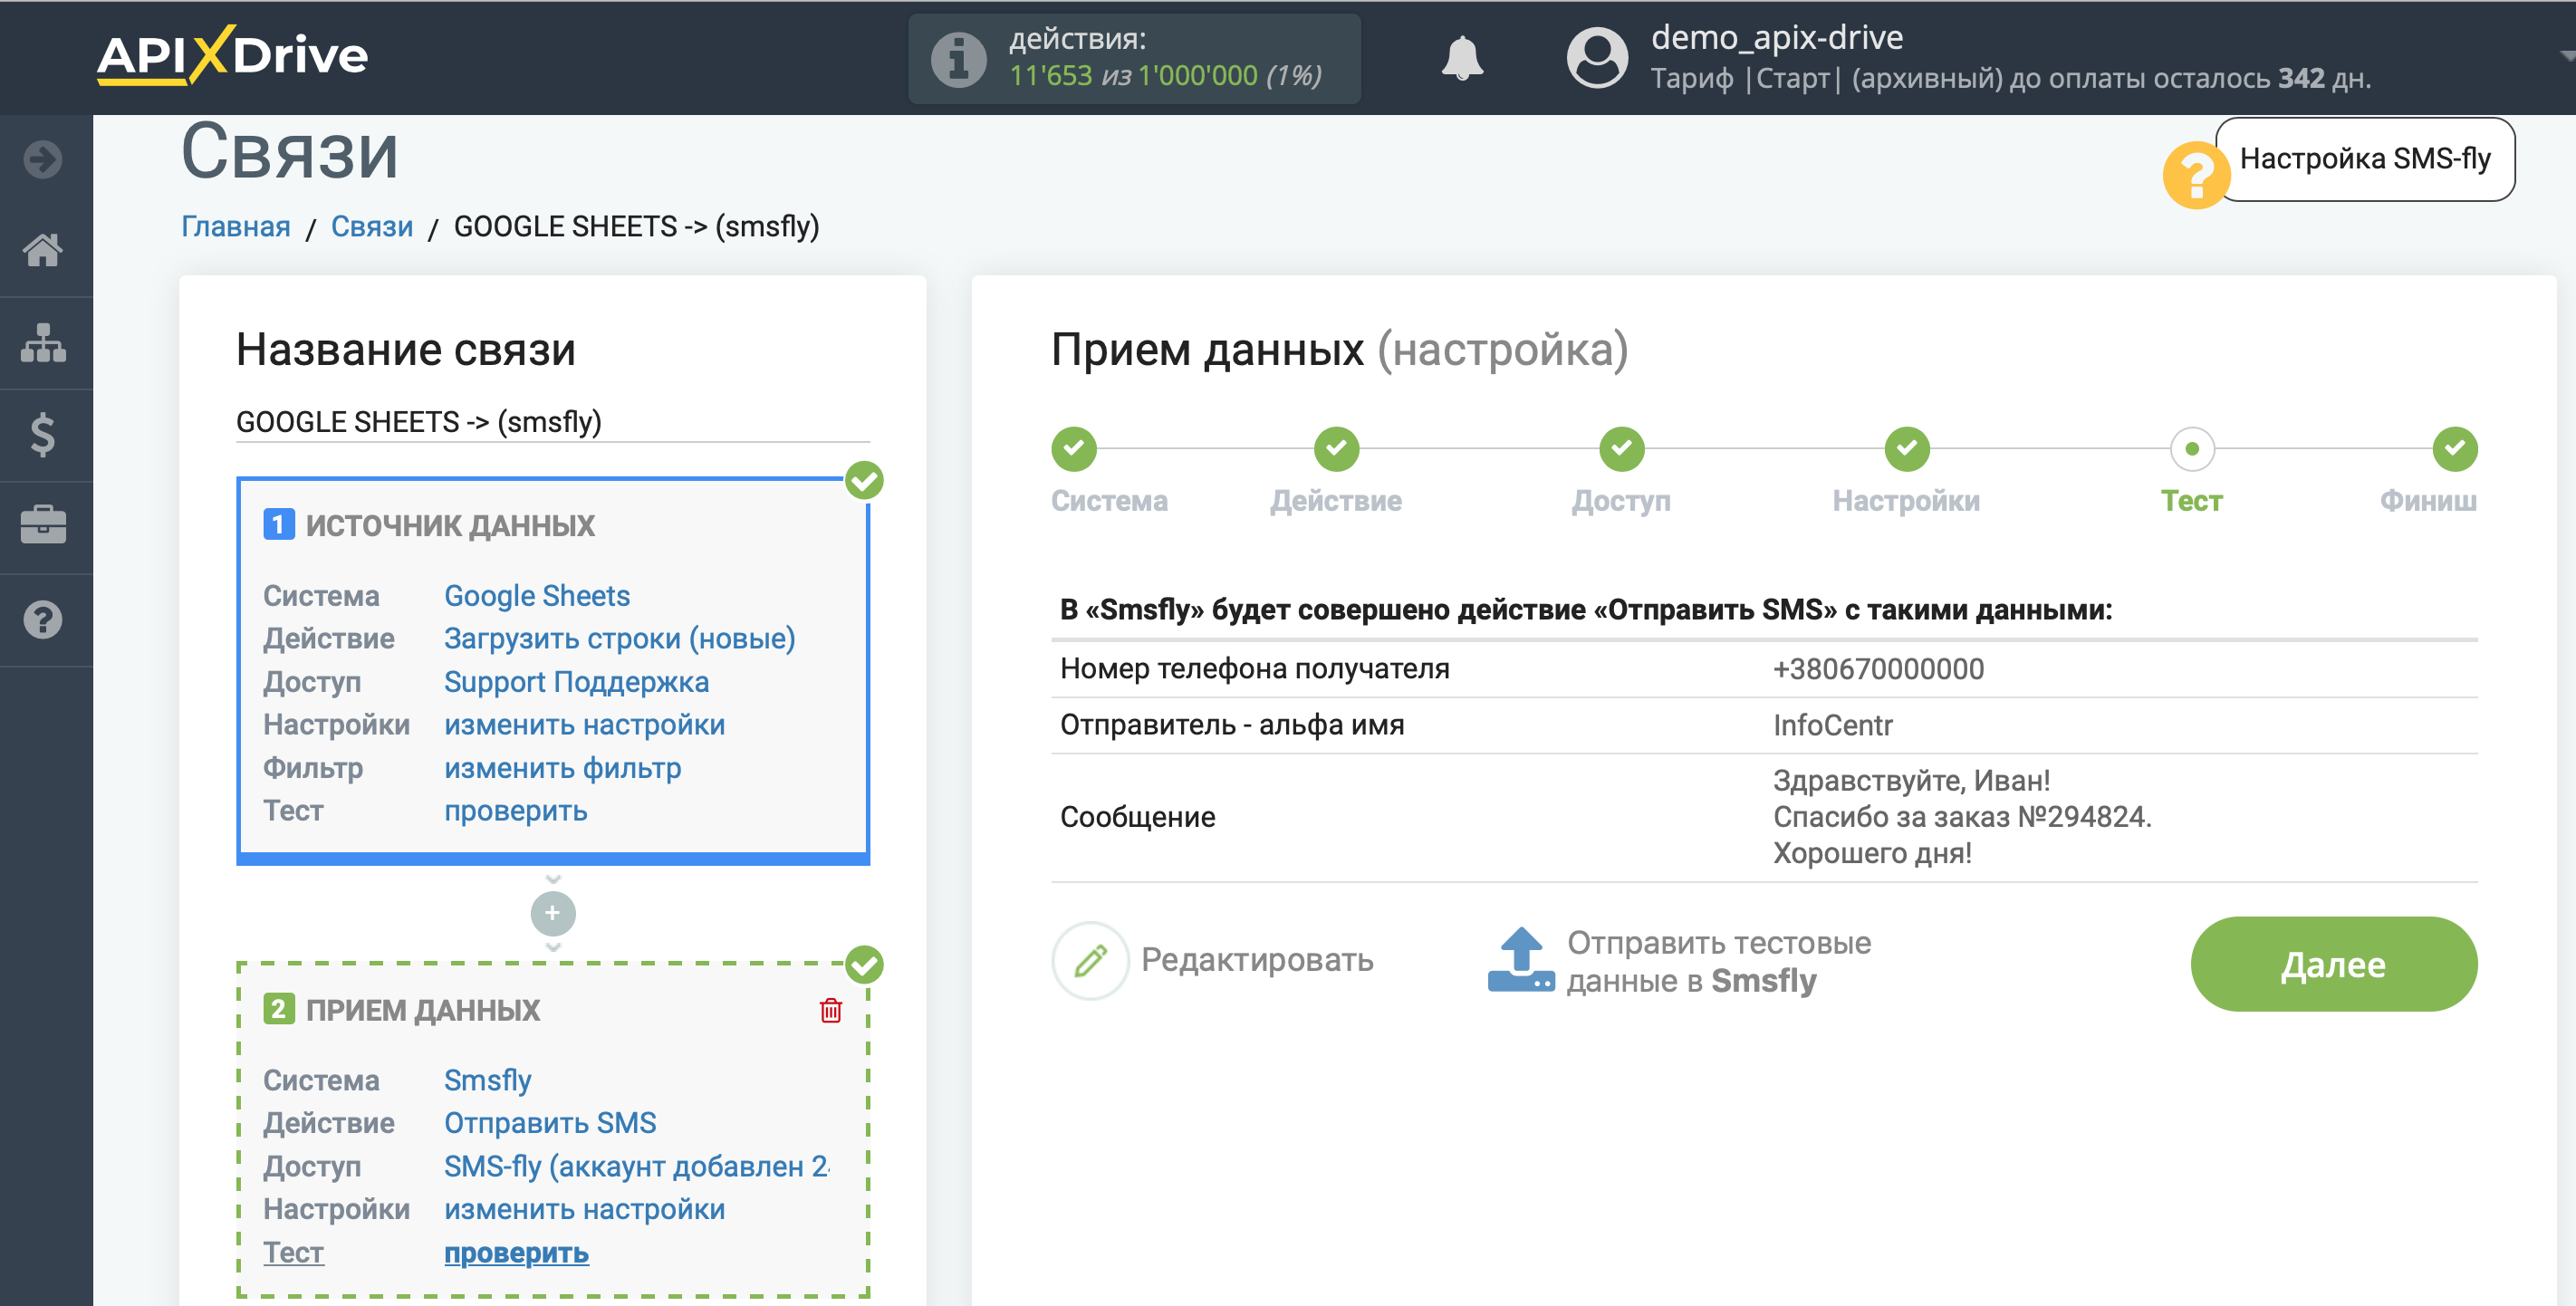The image size is (2576, 1306).
Task: Click the Номер телефона получателя label
Action: point(1254,669)
